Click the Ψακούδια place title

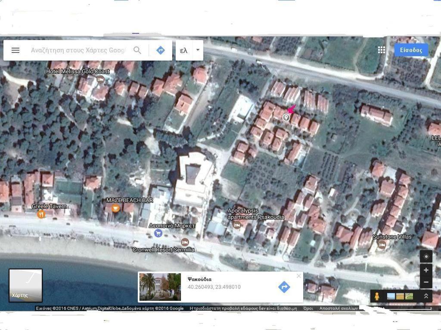pyautogui.click(x=199, y=279)
